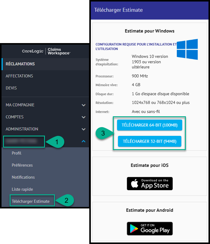210x244 pixels.
Task: Click TÉLÉCHARGER 32-BIT (94MB) button
Action: [150, 141]
